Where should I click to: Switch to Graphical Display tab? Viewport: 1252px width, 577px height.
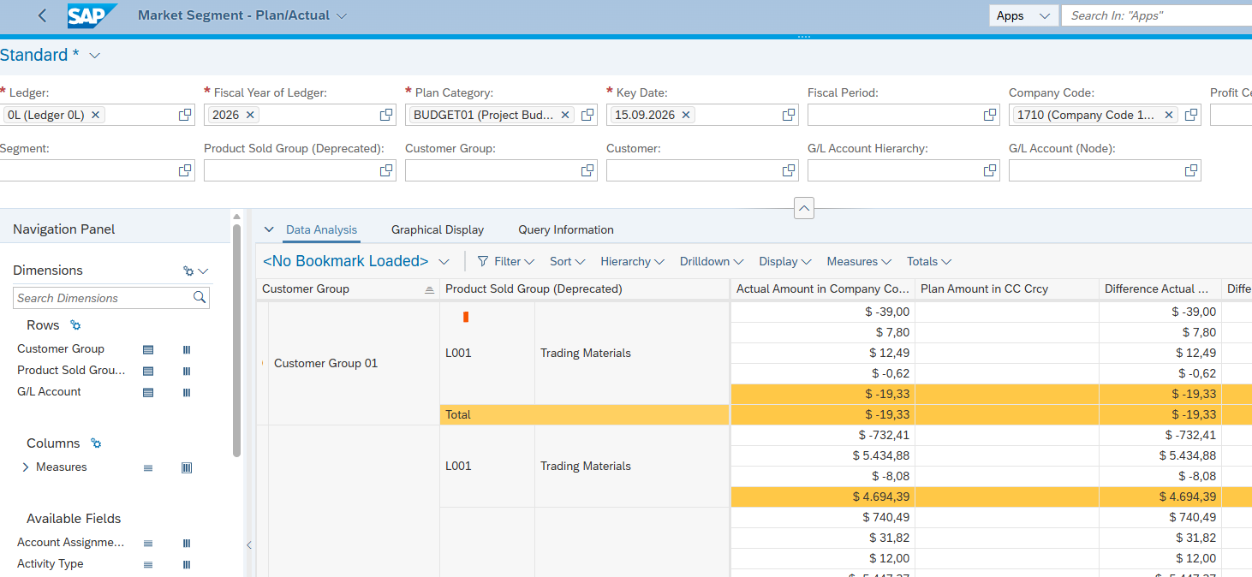coord(438,229)
